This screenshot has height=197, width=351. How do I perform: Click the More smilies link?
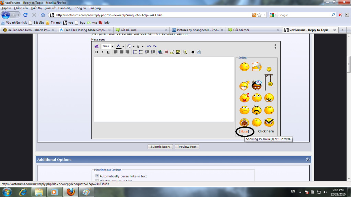244,131
